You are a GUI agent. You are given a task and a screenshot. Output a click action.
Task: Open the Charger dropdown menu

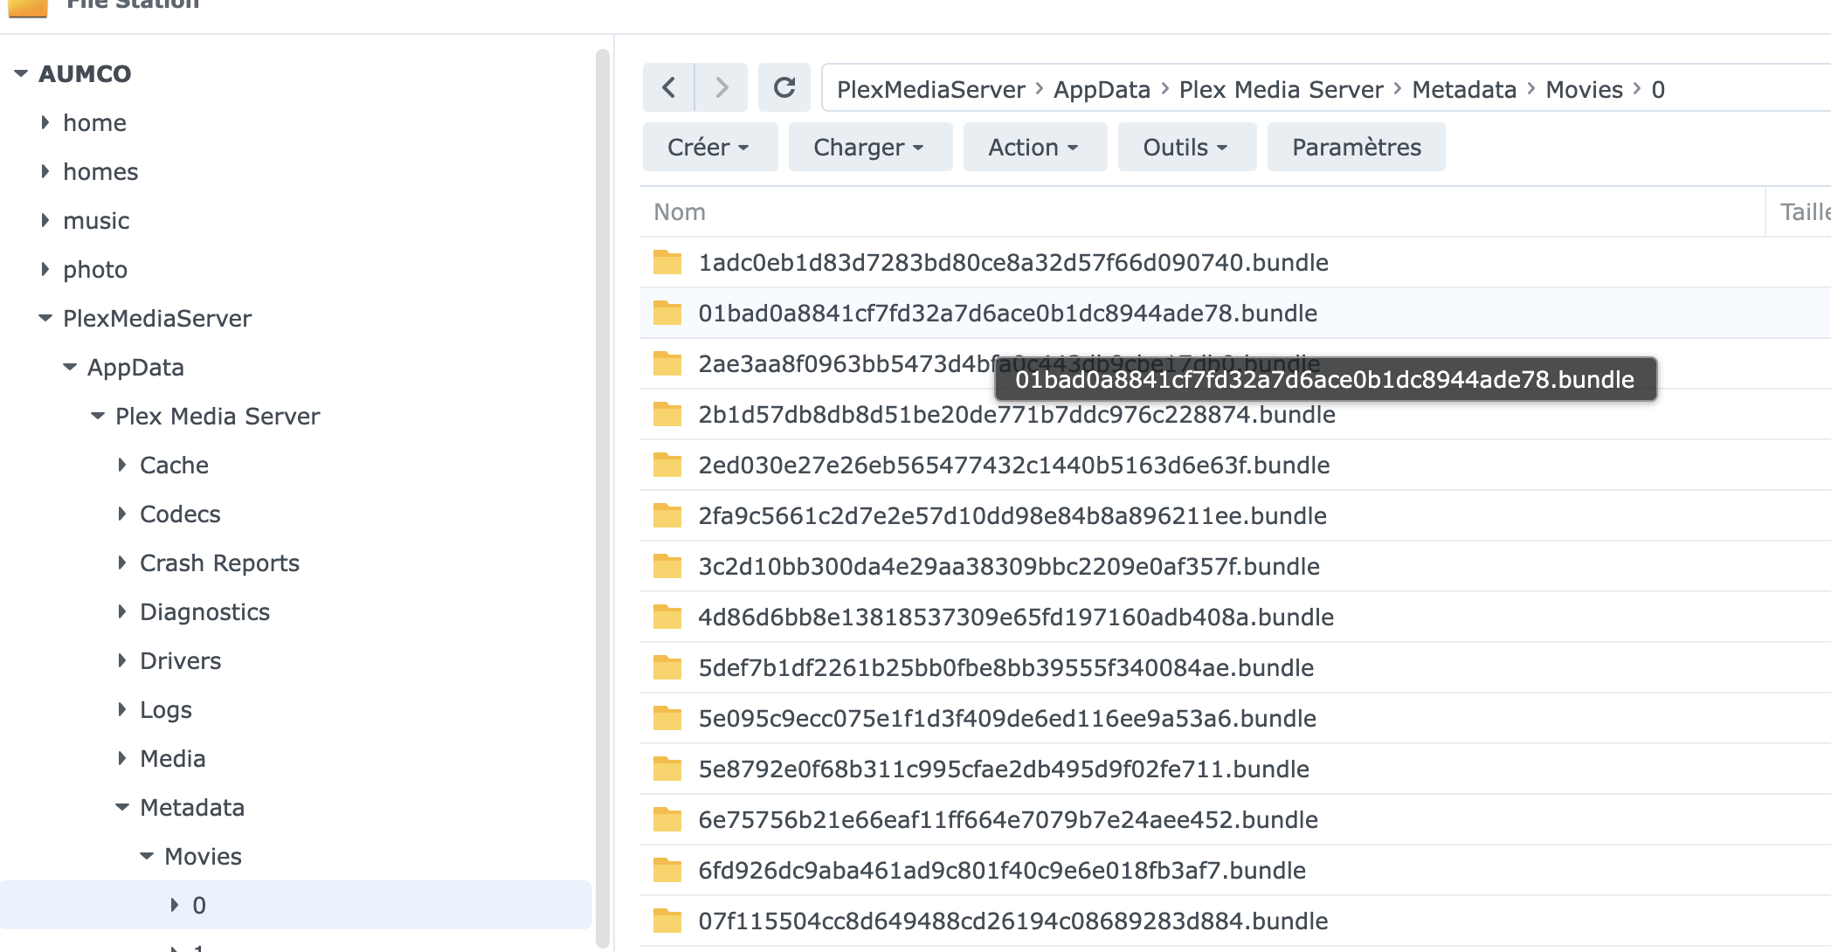tap(870, 147)
